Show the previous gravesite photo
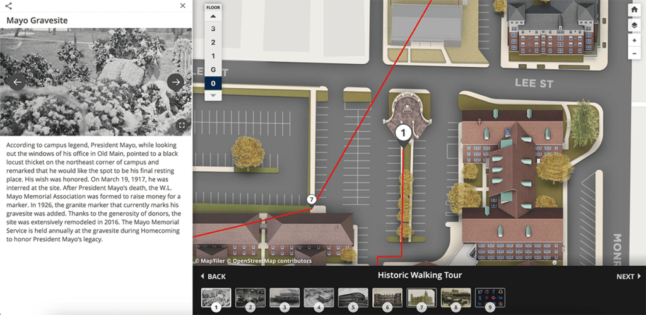Screen dimensions: 646x315 click(18, 81)
